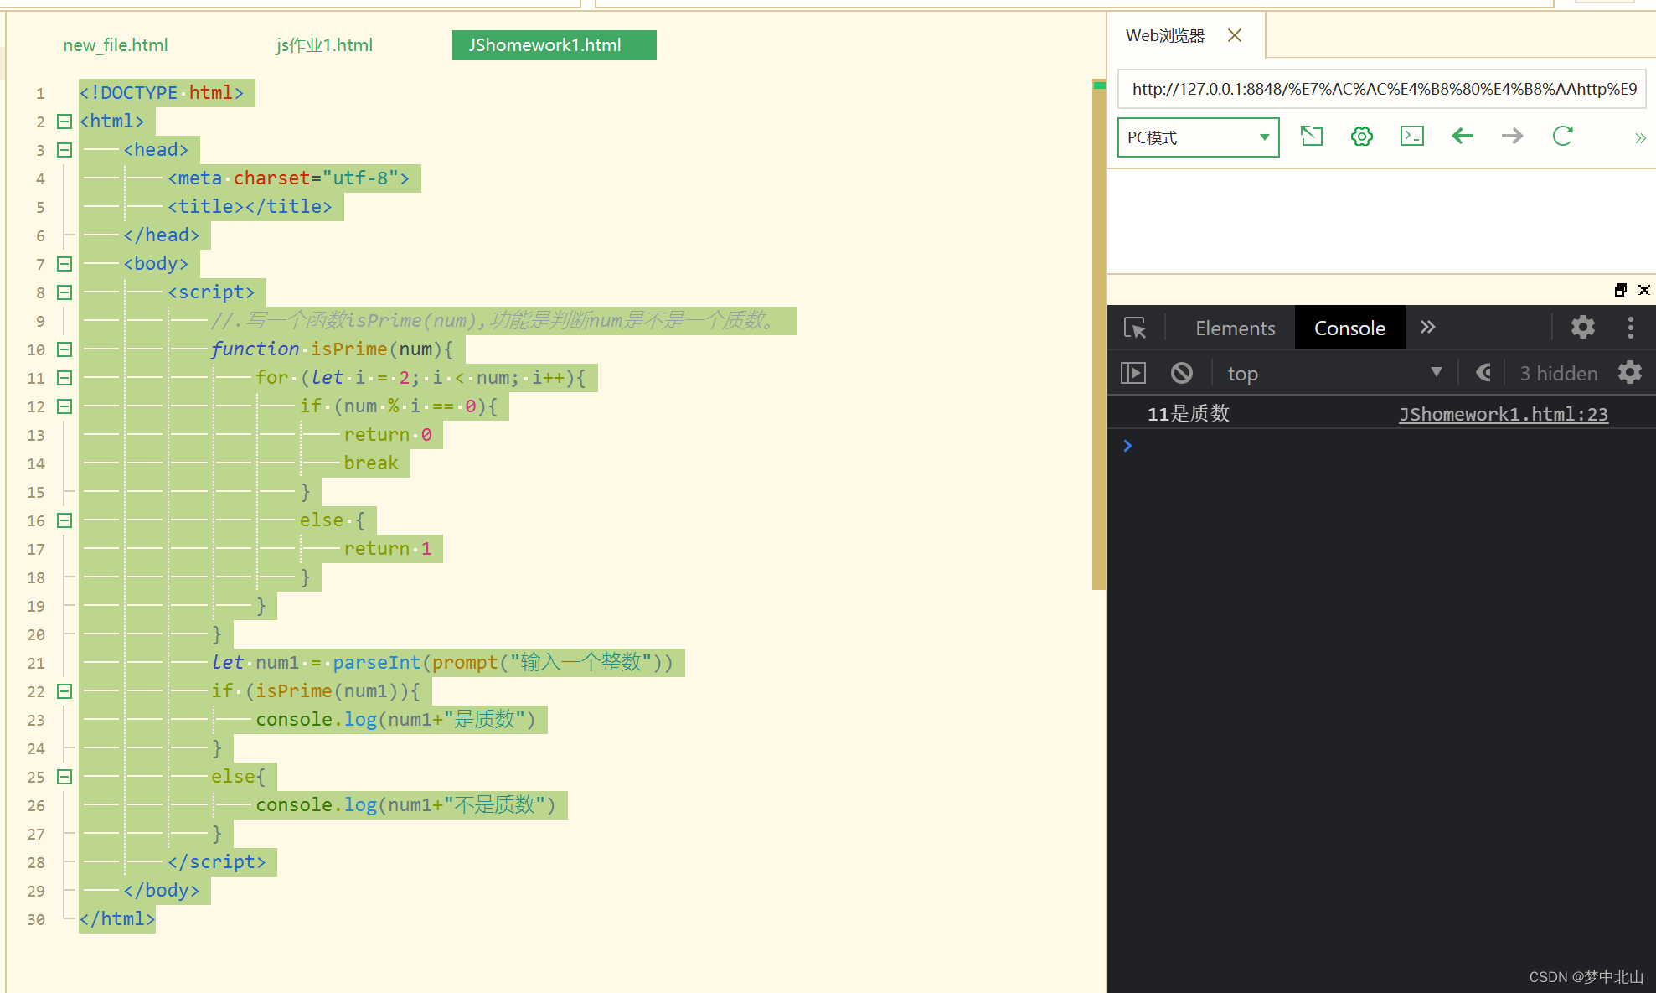The image size is (1656, 993).
Task: Click the inspect element picker icon
Action: (1135, 328)
